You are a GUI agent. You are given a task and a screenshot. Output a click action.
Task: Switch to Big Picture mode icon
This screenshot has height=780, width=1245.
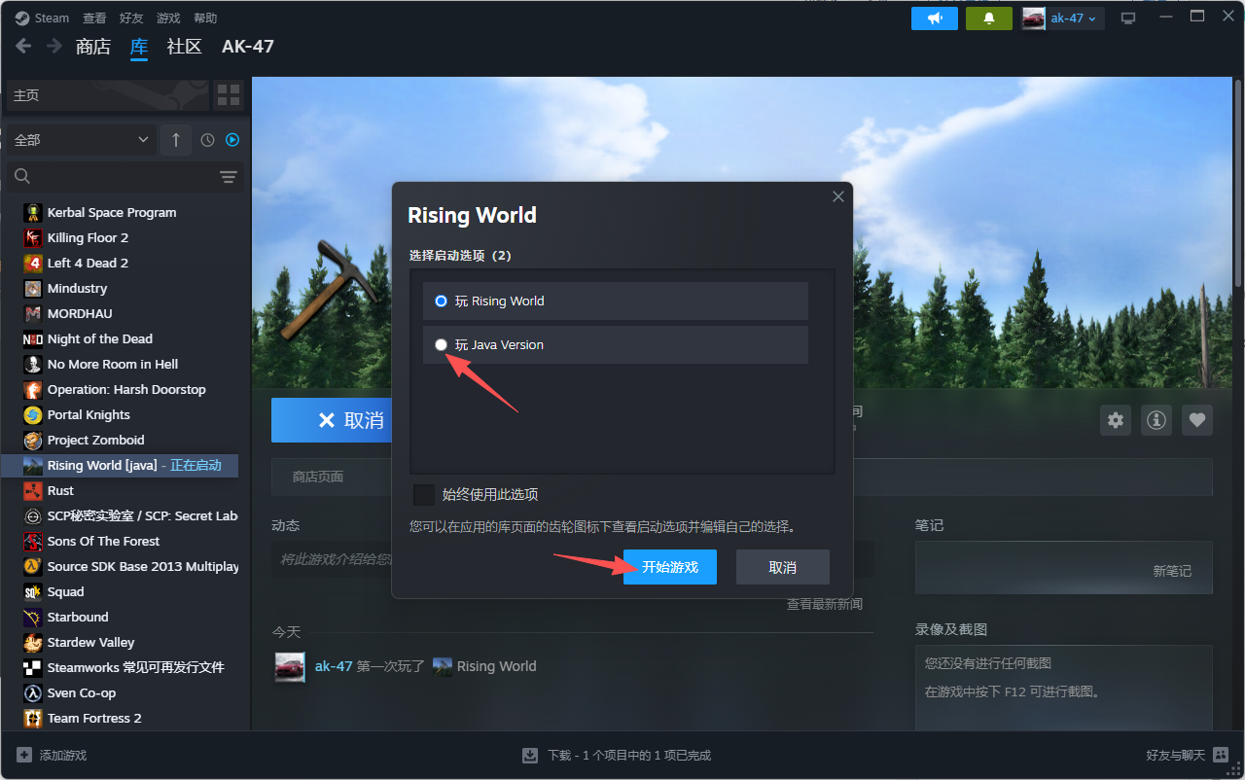(1128, 18)
